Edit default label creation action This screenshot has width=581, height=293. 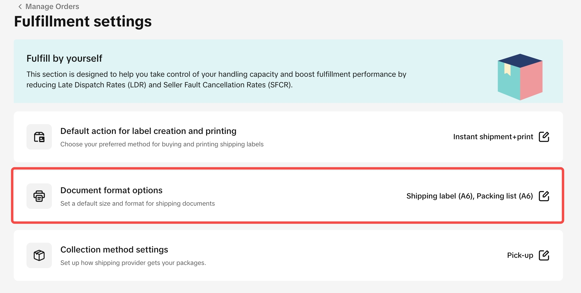point(544,137)
